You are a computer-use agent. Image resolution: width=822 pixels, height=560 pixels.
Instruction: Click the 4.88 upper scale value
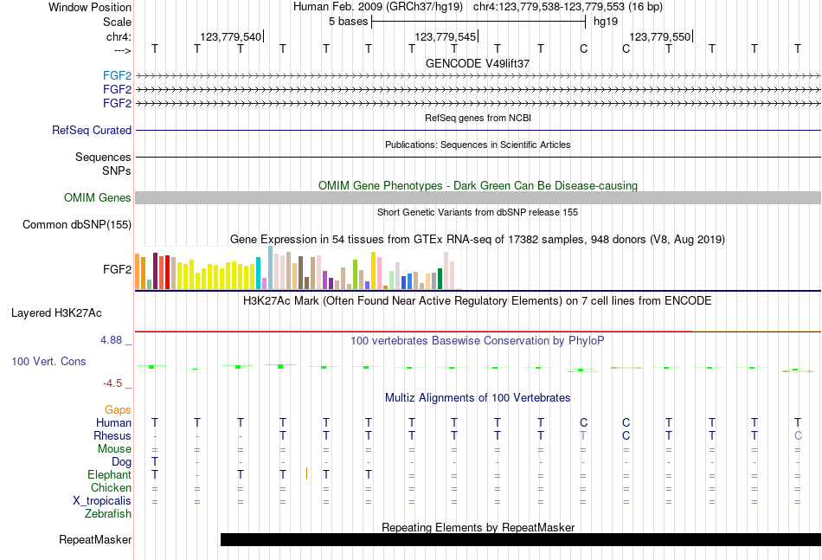(111, 340)
